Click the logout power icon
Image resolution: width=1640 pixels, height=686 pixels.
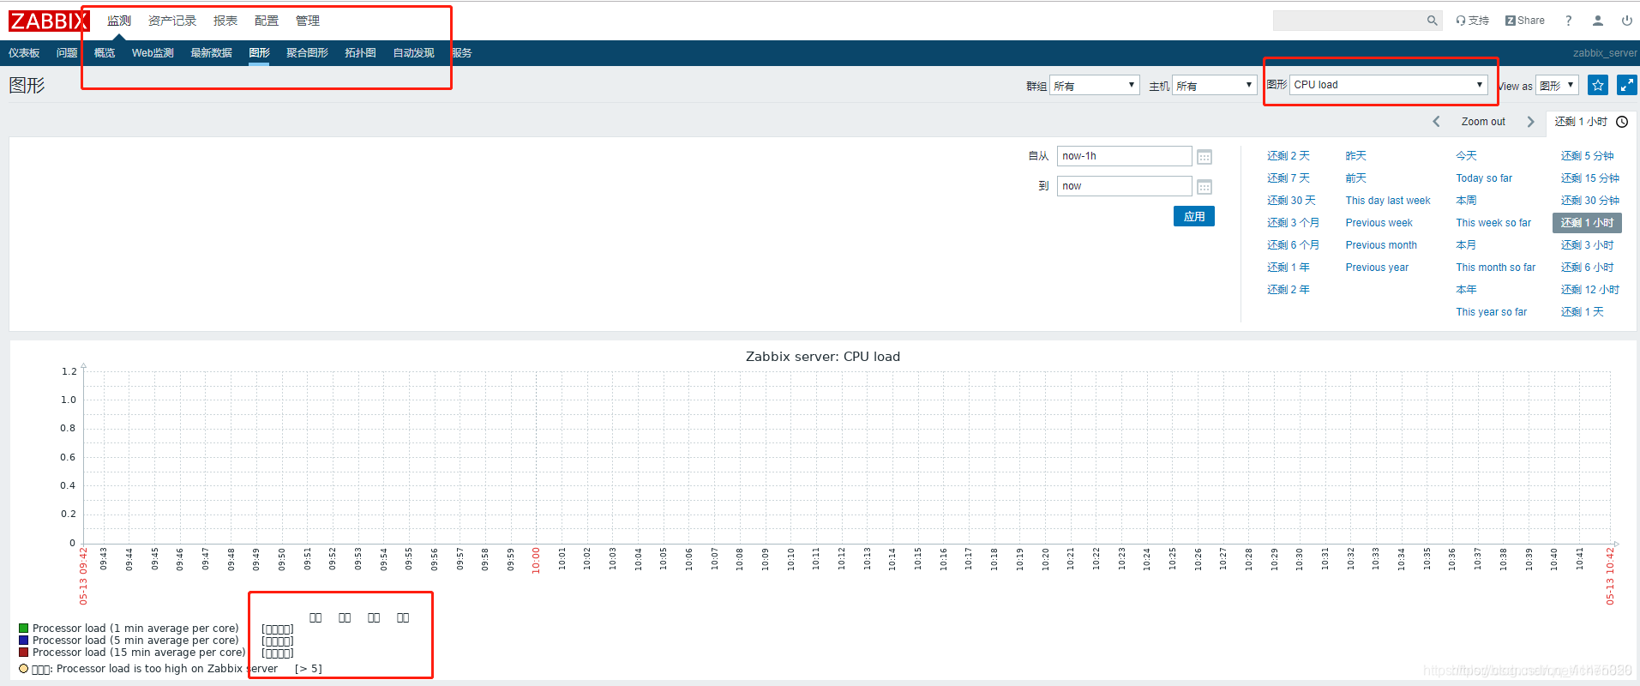[1626, 21]
